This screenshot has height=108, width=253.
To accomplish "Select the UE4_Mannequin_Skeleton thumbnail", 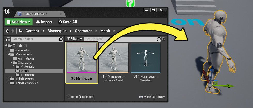I will 146,58.
